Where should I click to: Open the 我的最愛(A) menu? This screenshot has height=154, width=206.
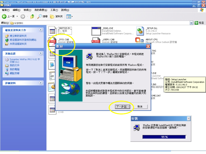pyautogui.click(x=41, y=10)
